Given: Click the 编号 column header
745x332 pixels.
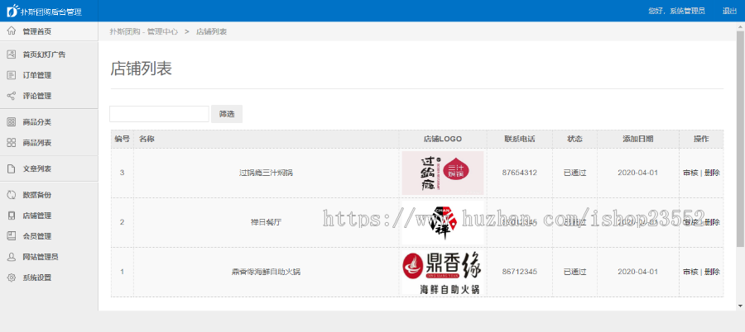Looking at the screenshot, I should point(123,139).
